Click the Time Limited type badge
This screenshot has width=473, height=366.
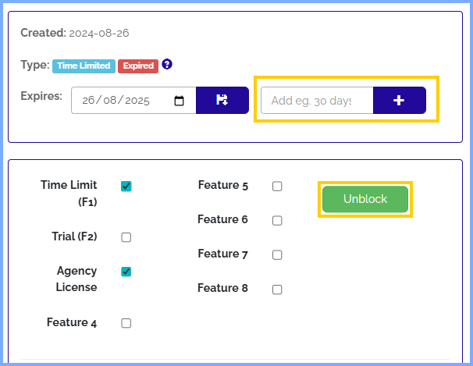(x=84, y=66)
